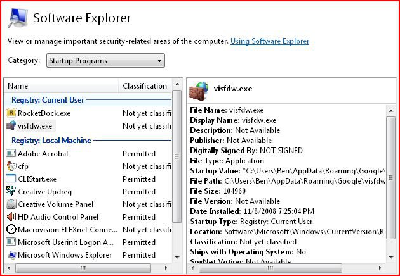Select the Microsoft Userinit Logon A... entry

(x=65, y=242)
